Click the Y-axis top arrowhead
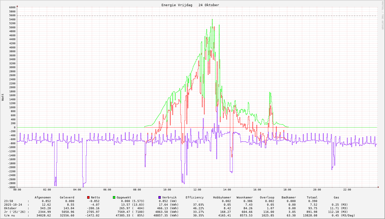Viewport: 385px width, 219px height. click(x=17, y=6)
